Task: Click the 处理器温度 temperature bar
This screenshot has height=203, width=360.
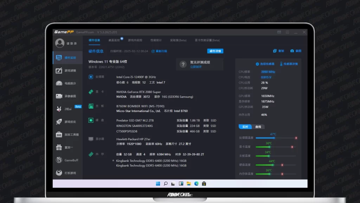Action: coord(276,138)
